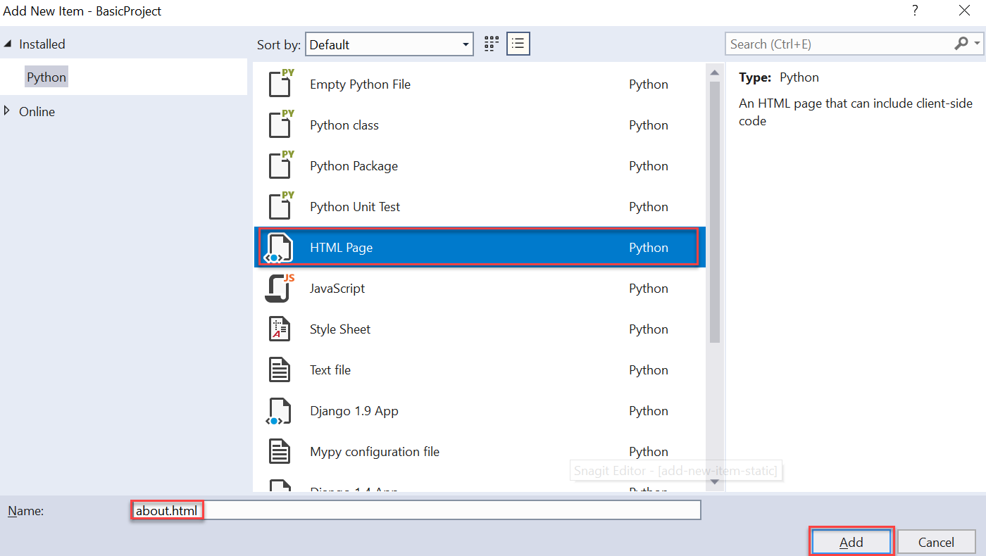This screenshot has width=986, height=556.
Task: Choose the Mypy configuration file template
Action: point(375,451)
